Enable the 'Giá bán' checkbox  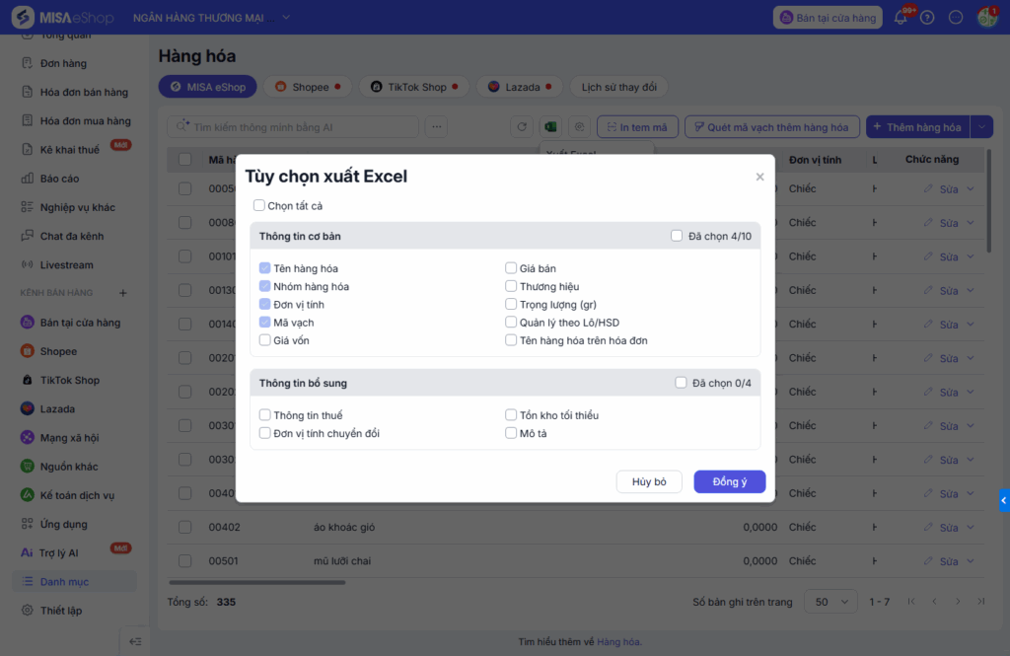[511, 268]
